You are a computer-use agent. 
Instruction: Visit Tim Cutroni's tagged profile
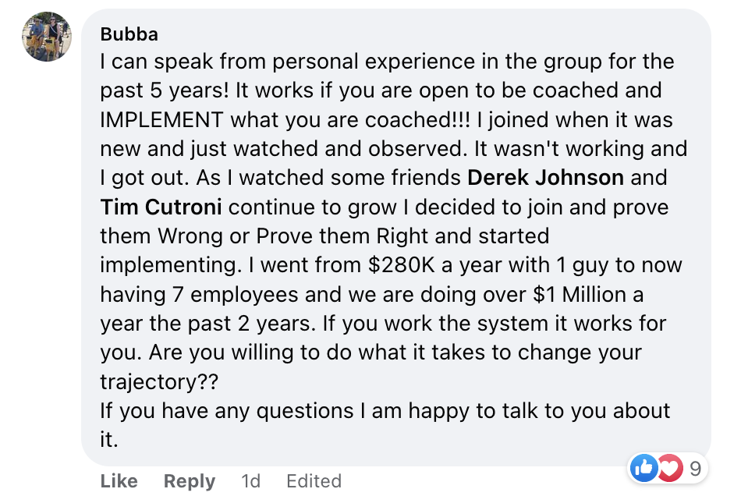(x=161, y=207)
